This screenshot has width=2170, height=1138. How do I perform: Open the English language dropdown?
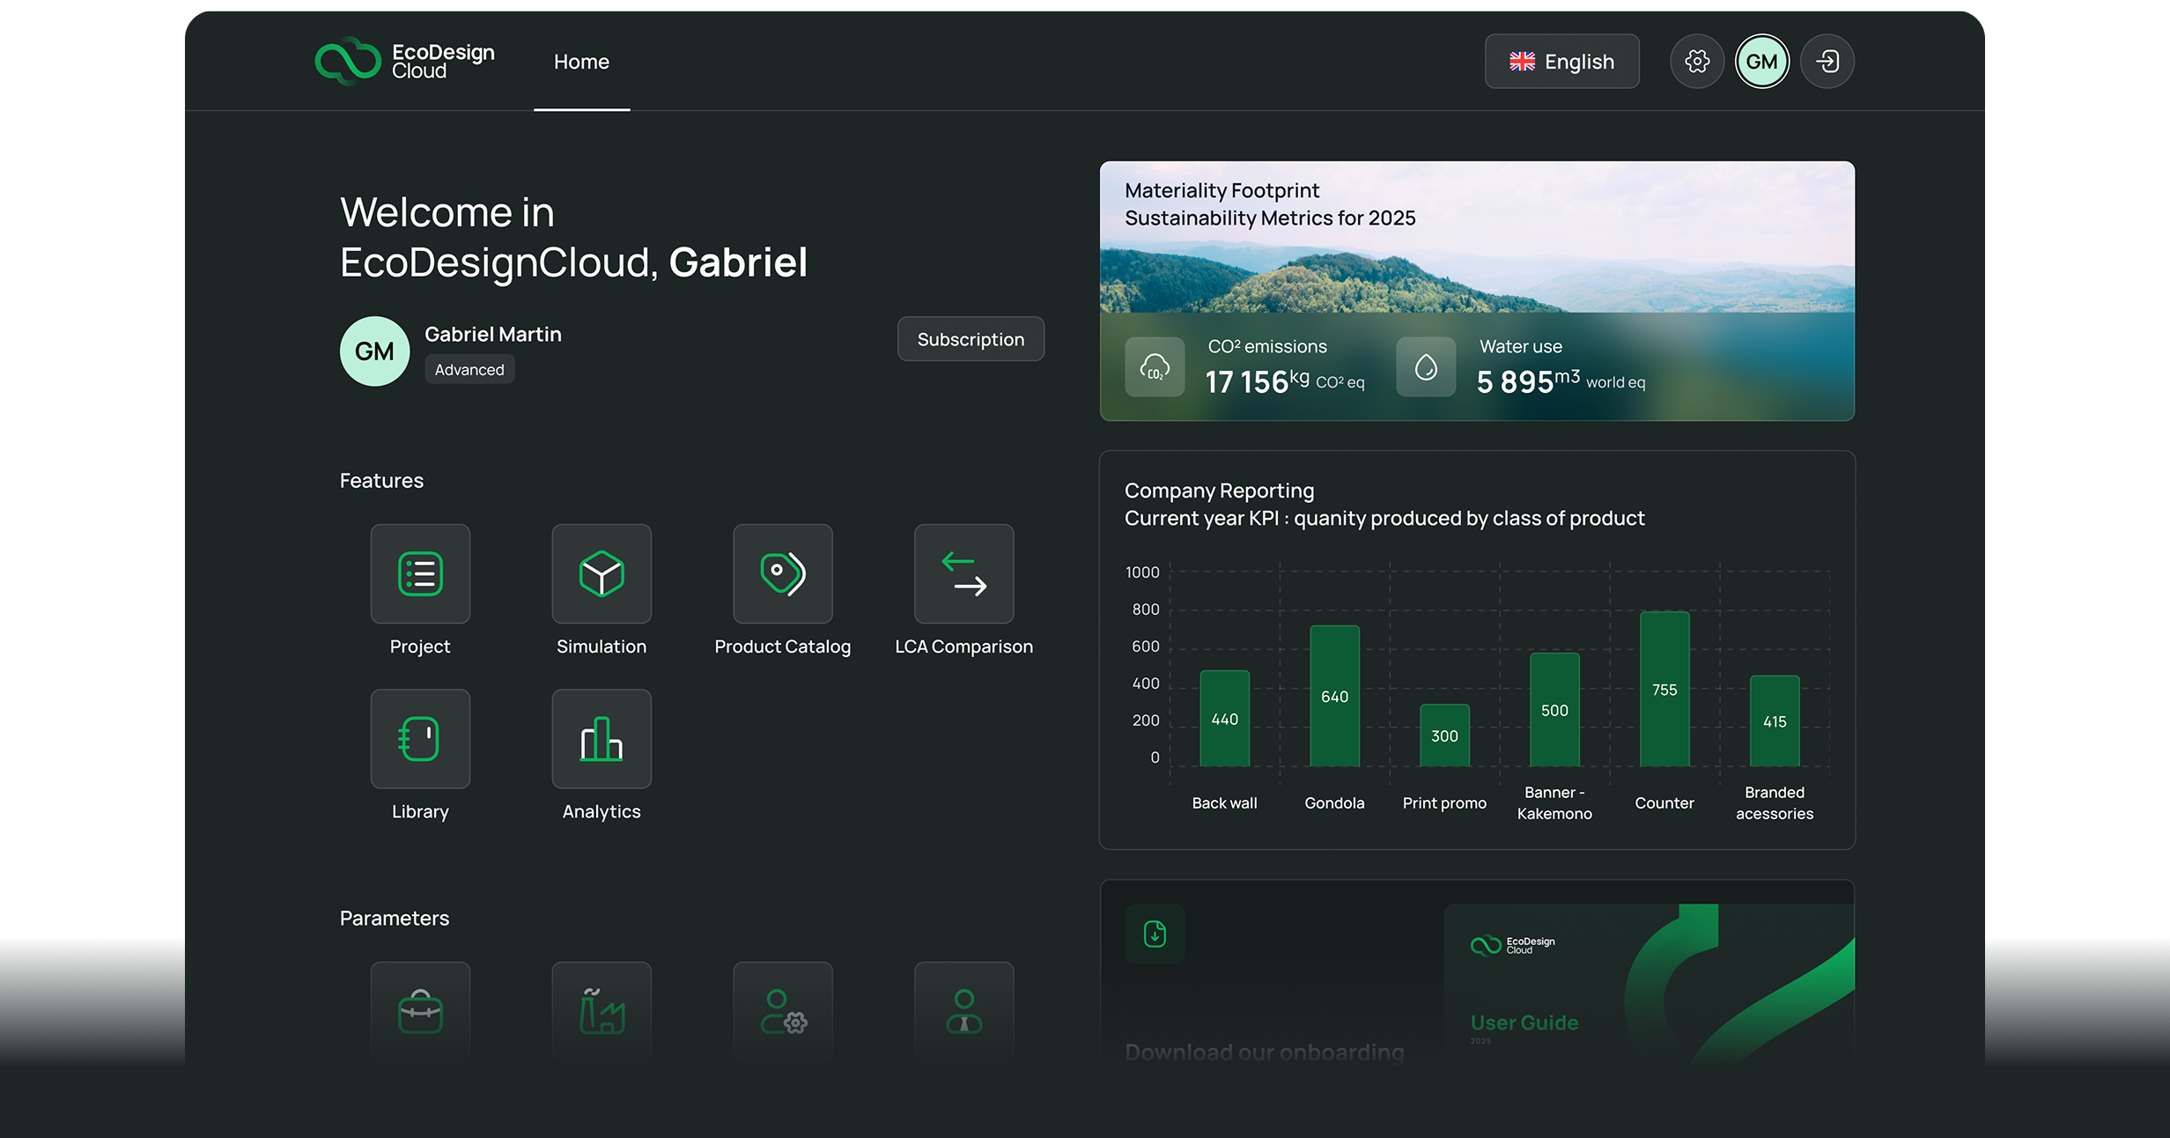coord(1561,62)
